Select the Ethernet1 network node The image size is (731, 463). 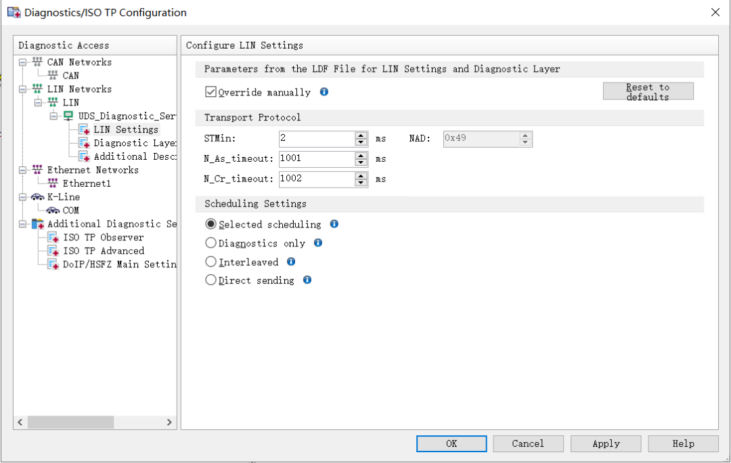pyautogui.click(x=86, y=183)
